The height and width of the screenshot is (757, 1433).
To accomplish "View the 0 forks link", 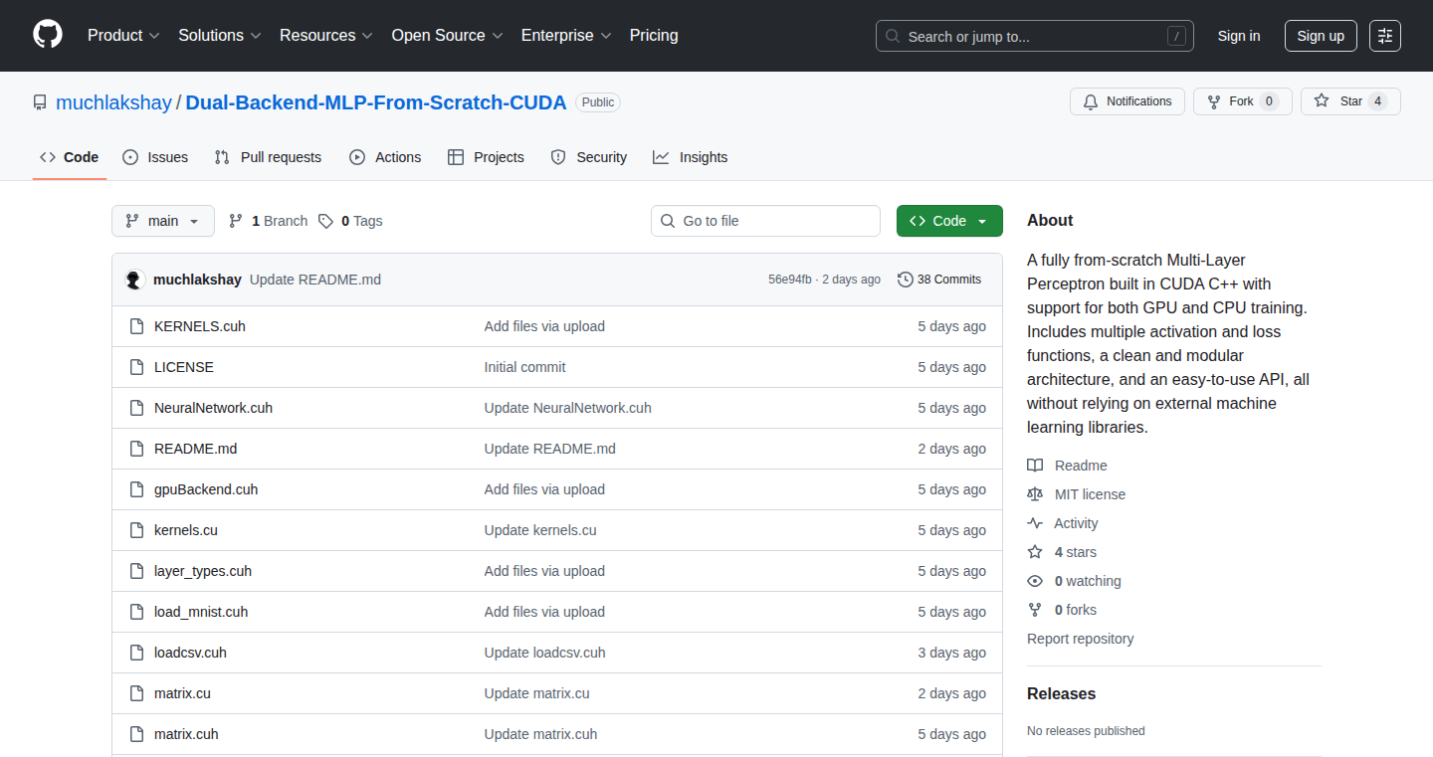I will [x=1062, y=610].
